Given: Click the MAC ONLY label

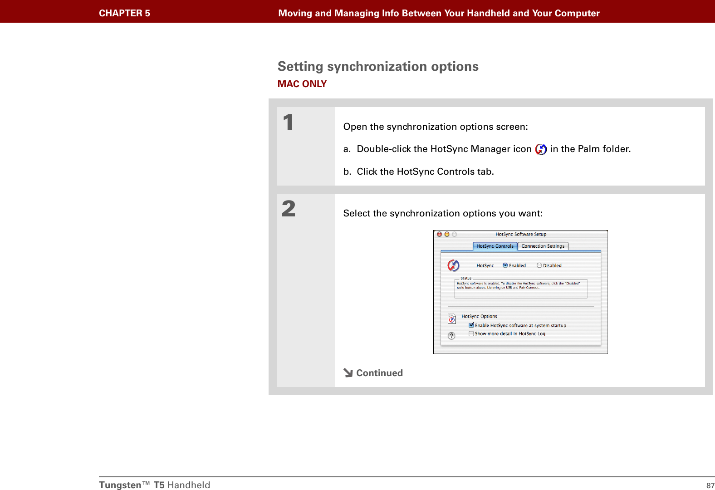Looking at the screenshot, I should coord(302,84).
